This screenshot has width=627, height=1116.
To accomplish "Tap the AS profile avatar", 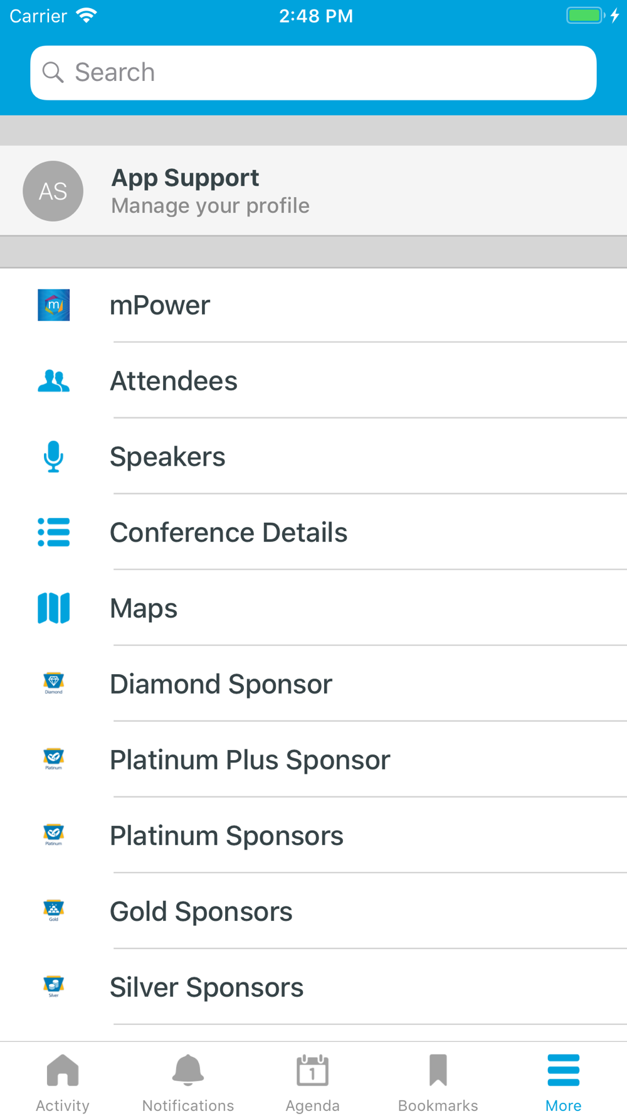I will (53, 191).
